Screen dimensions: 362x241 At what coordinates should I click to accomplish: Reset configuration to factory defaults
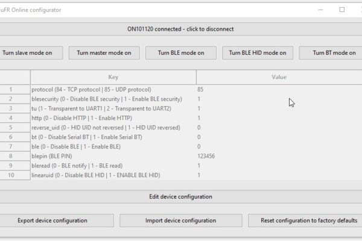coord(305,221)
